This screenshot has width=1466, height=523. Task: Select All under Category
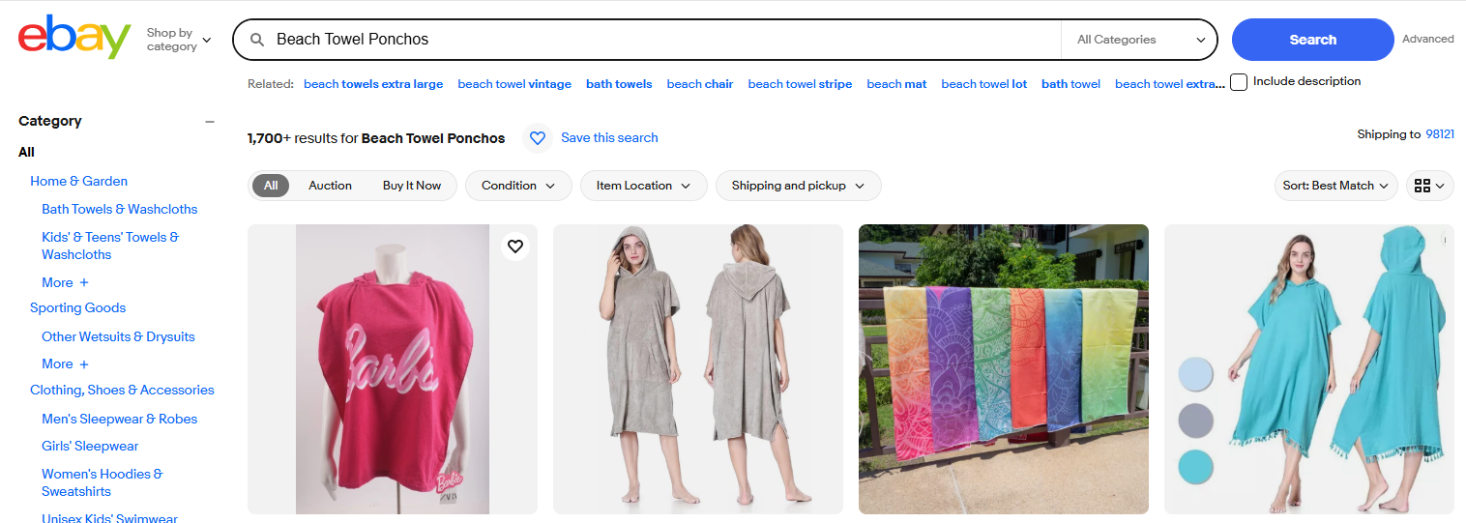pos(26,152)
